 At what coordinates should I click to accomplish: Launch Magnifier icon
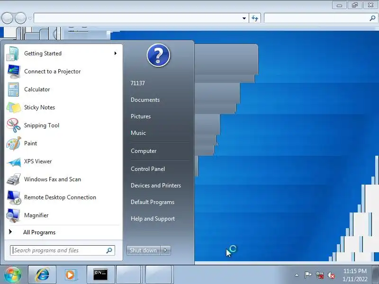(13, 215)
